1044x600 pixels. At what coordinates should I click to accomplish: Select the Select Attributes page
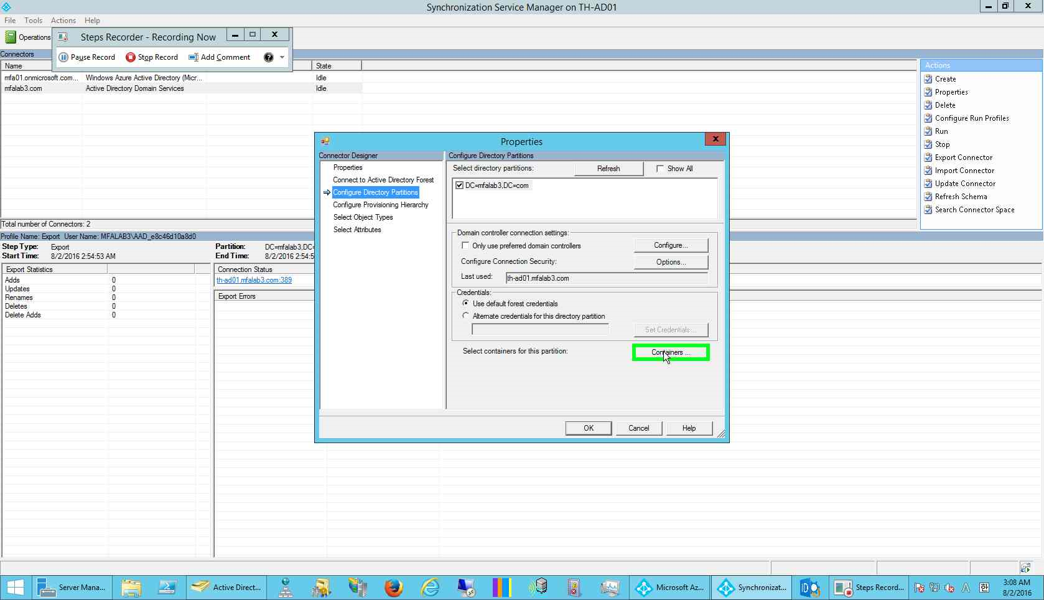tap(357, 230)
